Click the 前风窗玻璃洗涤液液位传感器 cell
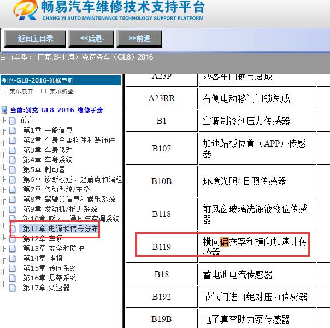 tap(257, 214)
